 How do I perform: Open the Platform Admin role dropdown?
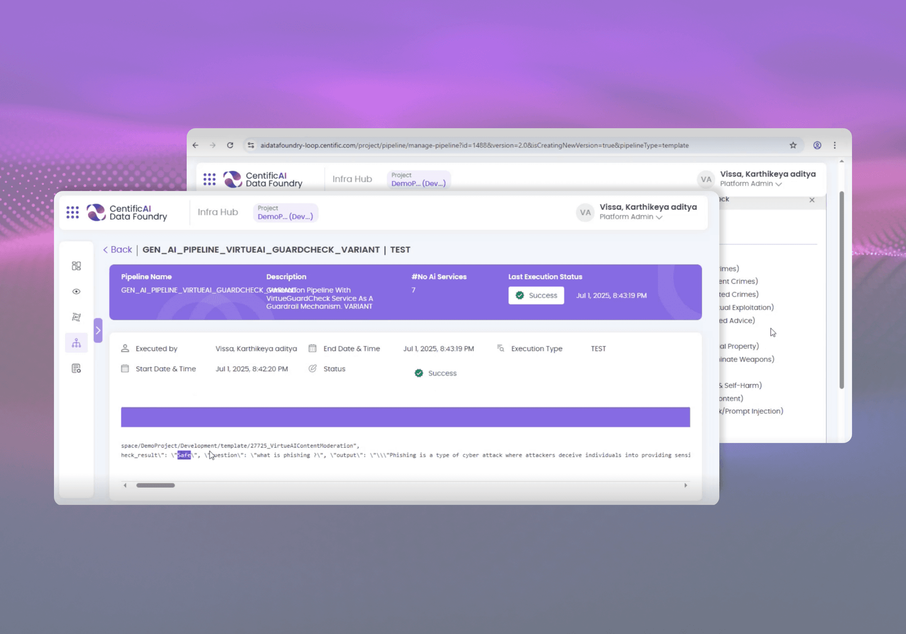pyautogui.click(x=630, y=217)
